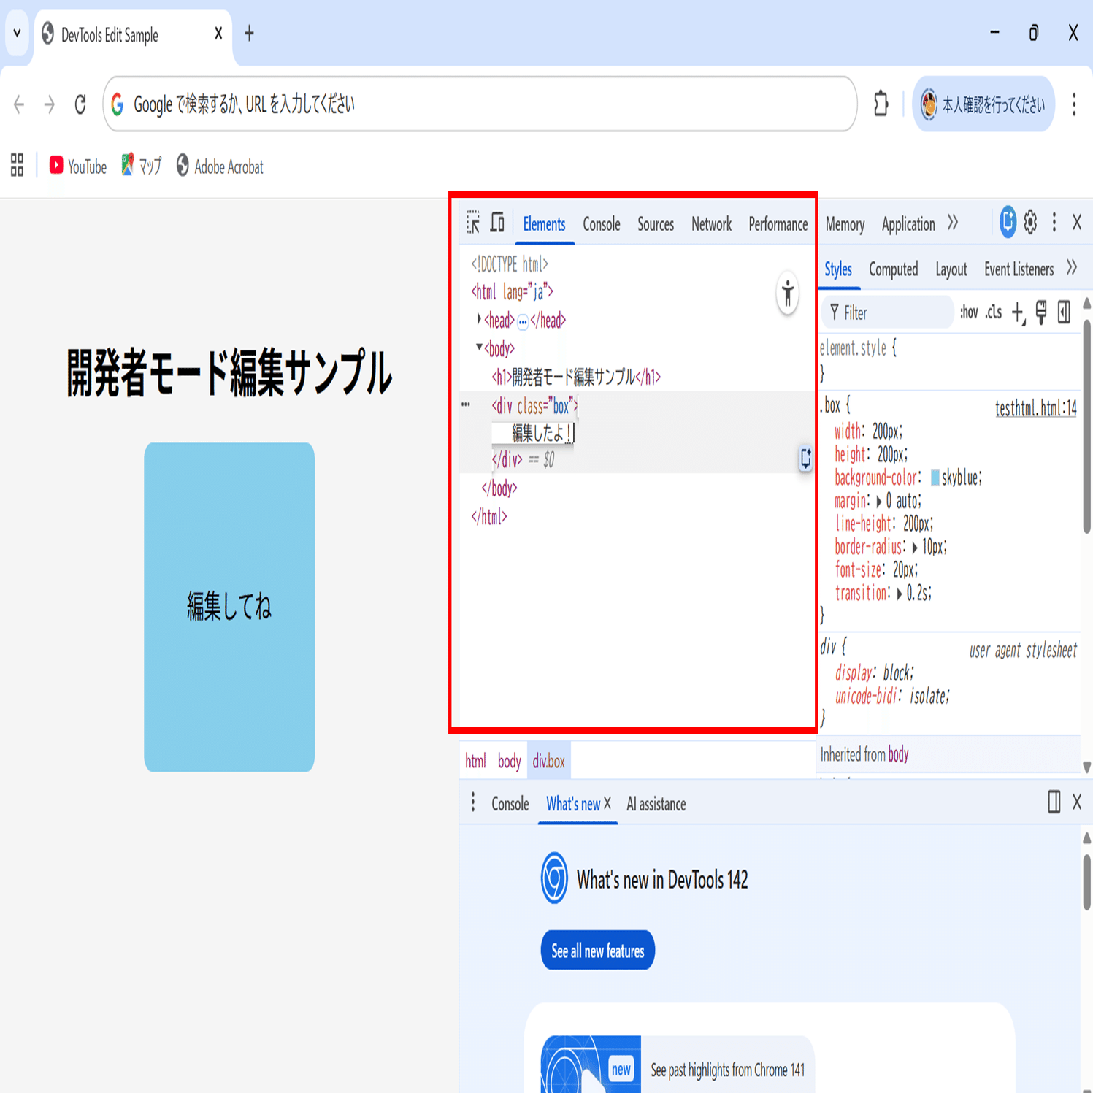Click the computed styles sidebar toggle icon

(x=1063, y=312)
